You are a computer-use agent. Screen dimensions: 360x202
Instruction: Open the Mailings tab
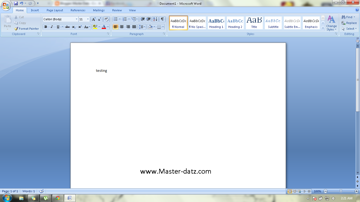[x=99, y=10]
